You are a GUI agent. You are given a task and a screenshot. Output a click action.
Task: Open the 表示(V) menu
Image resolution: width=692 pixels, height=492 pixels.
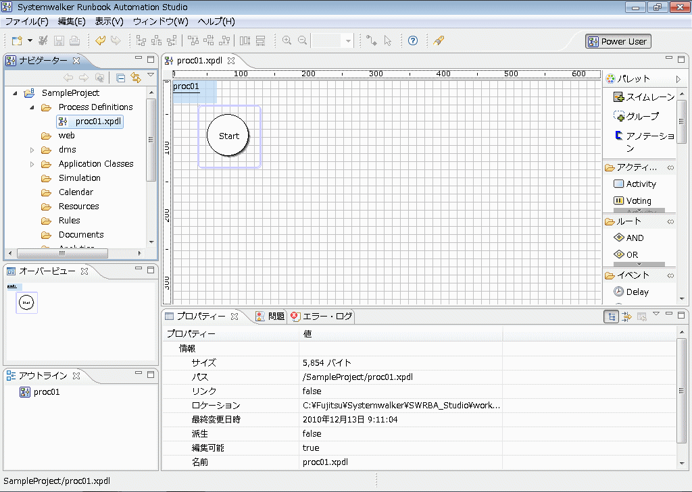coord(109,22)
